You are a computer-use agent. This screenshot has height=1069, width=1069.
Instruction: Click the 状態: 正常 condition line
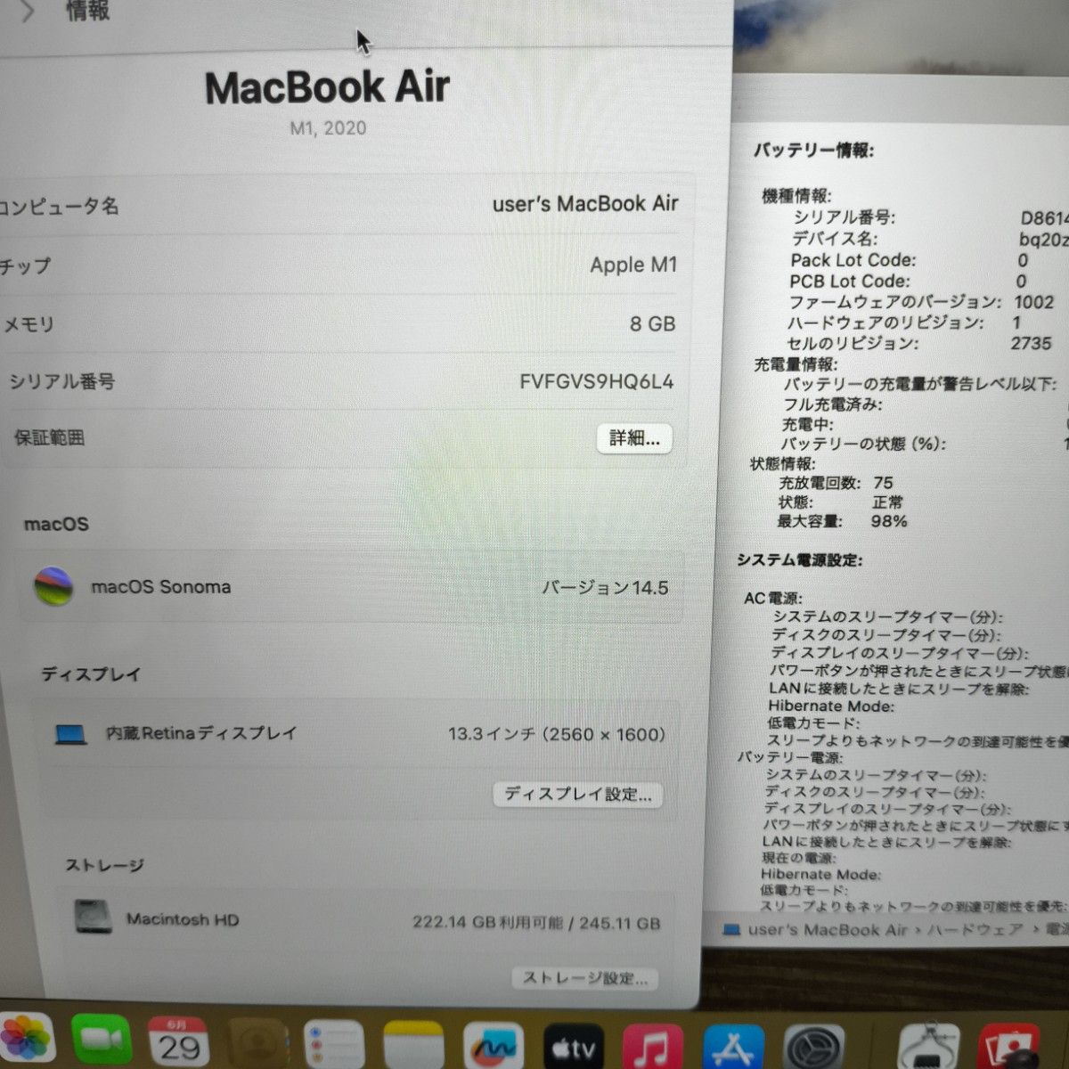[x=840, y=502]
